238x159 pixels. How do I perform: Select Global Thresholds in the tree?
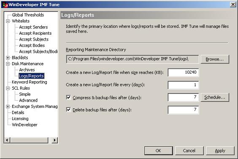[x=28, y=15]
